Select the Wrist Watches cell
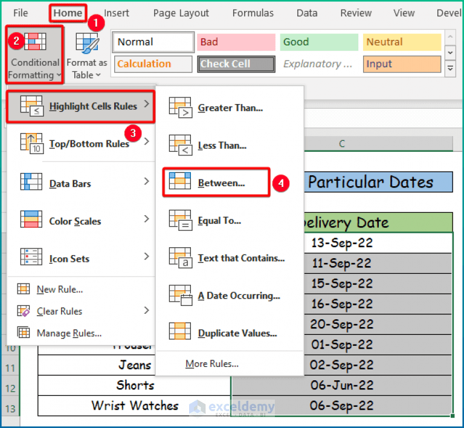Screen dimensions: 464x428 (134, 406)
